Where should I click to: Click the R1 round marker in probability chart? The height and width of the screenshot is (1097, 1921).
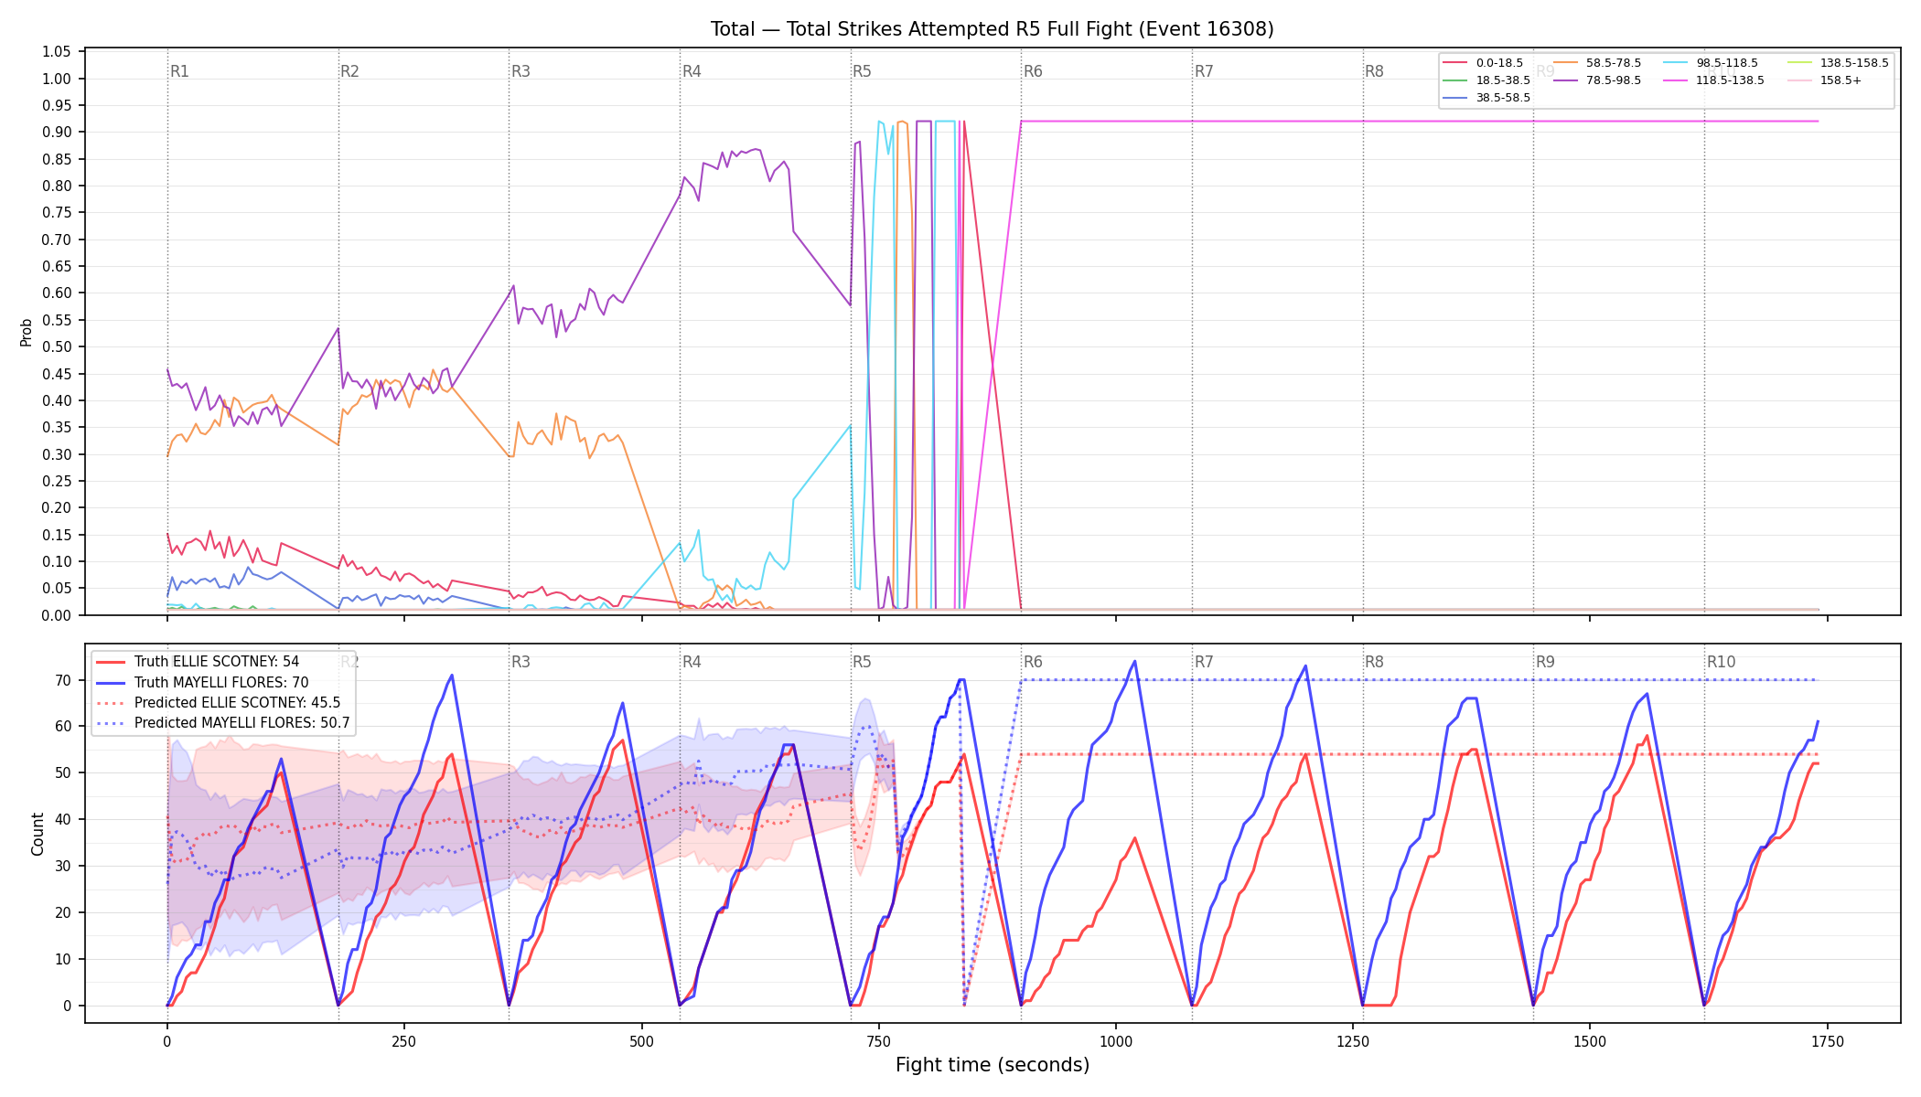point(179,71)
